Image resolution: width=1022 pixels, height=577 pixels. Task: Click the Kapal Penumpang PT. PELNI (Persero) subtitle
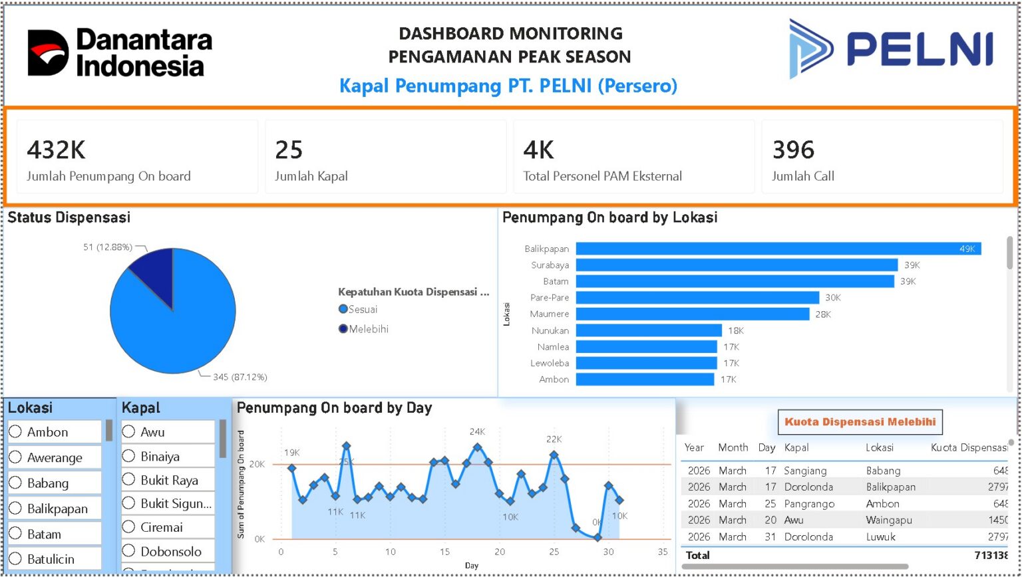pos(508,86)
